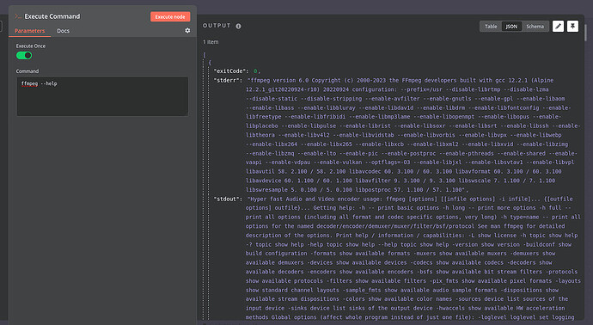593x325 pixels.
Task: Click the OUTPUT info icon
Action: coord(238,26)
